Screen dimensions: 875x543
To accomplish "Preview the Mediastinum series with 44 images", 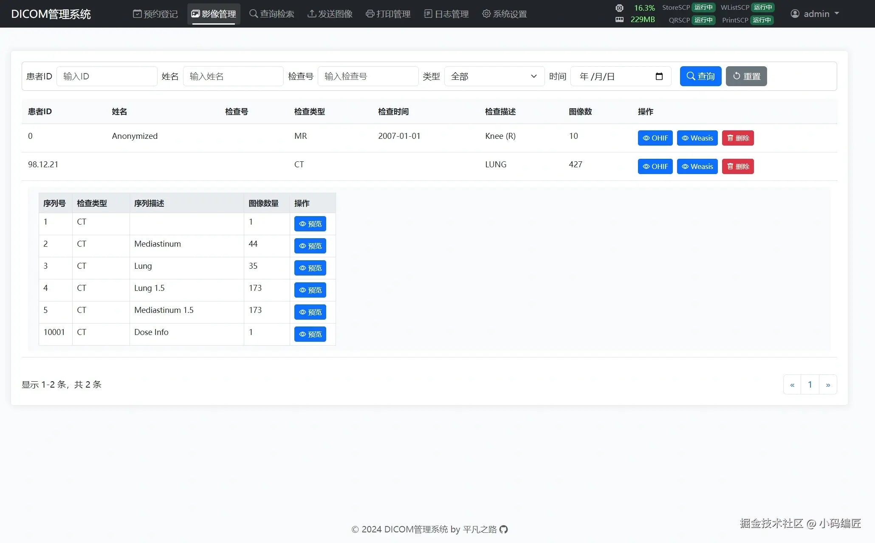I will click(310, 246).
